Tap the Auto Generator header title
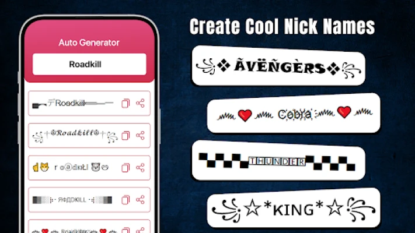Image resolution: width=415 pixels, height=233 pixels. (x=89, y=43)
